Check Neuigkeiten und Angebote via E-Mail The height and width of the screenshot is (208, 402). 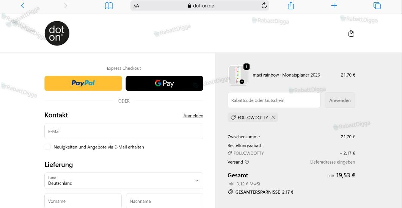tap(47, 147)
